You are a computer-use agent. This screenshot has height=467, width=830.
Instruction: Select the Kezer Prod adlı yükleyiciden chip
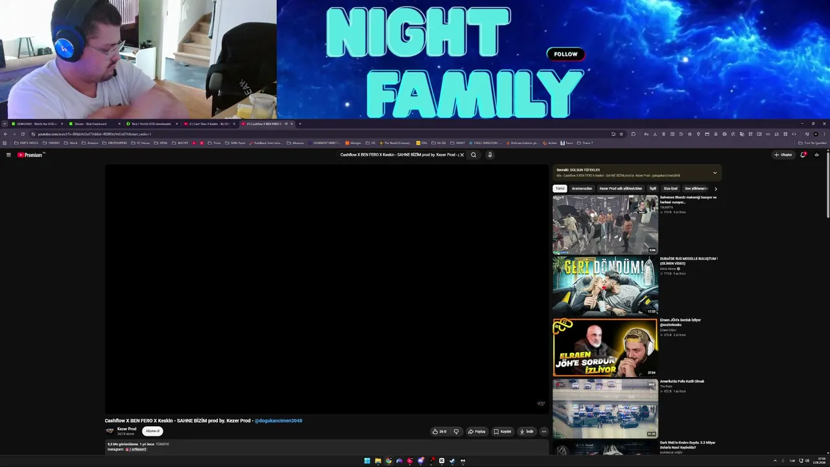pos(621,189)
